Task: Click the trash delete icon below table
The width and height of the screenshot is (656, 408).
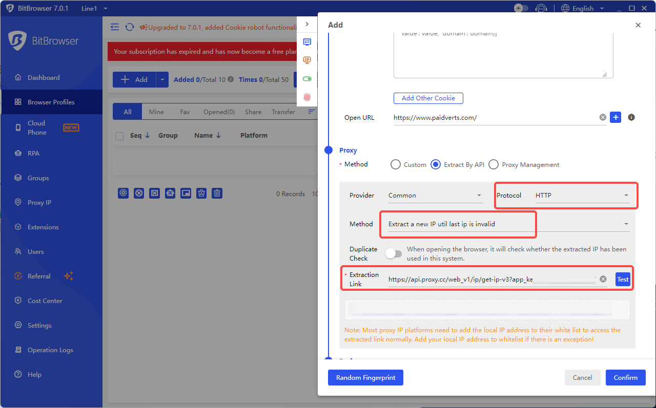Action: (217, 193)
